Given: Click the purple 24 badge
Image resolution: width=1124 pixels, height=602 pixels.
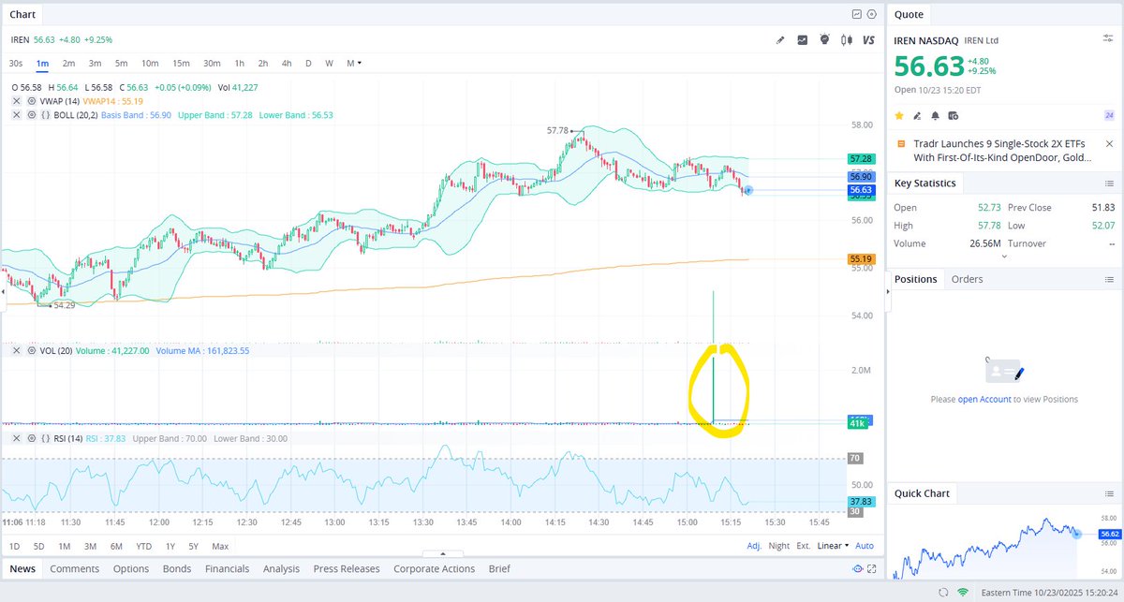Looking at the screenshot, I should coord(1109,115).
